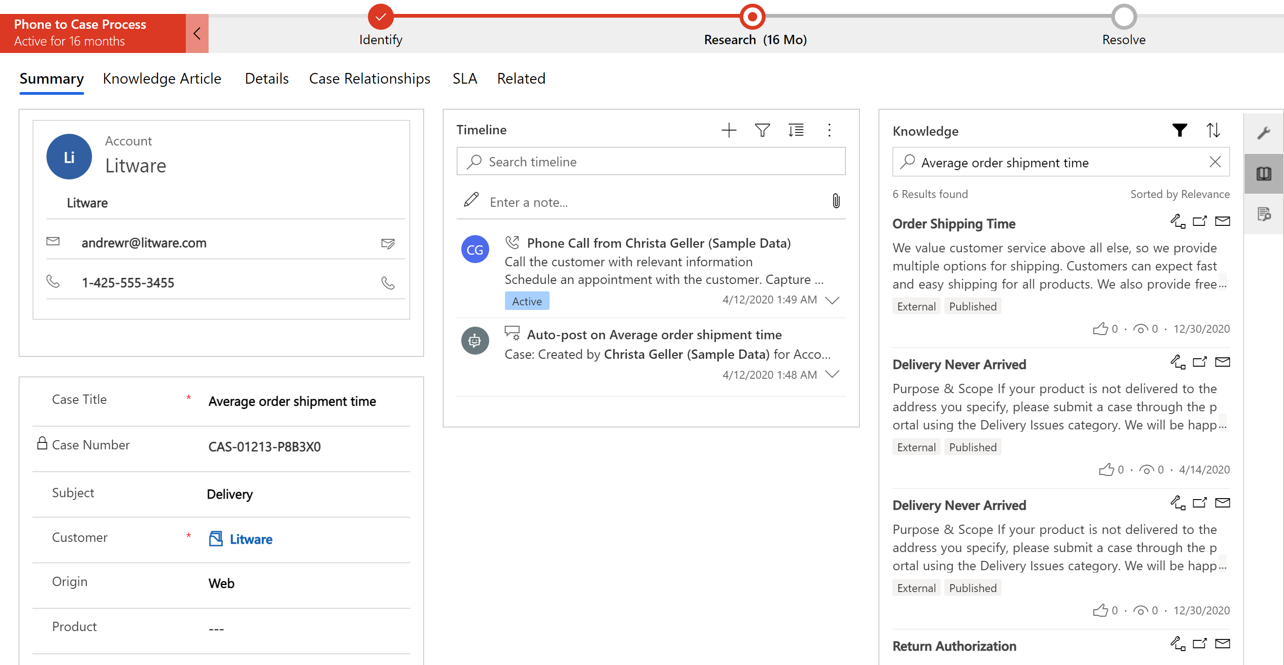Click the add activity button in Timeline
Image resolution: width=1284 pixels, height=665 pixels.
[728, 129]
